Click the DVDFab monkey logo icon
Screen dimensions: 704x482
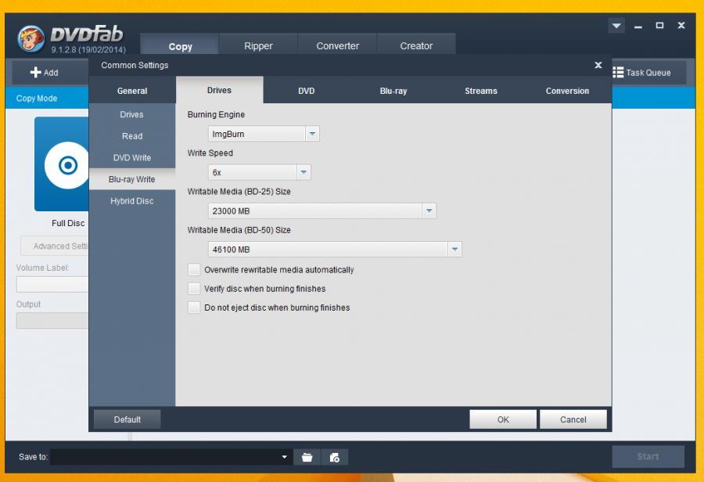point(31,39)
